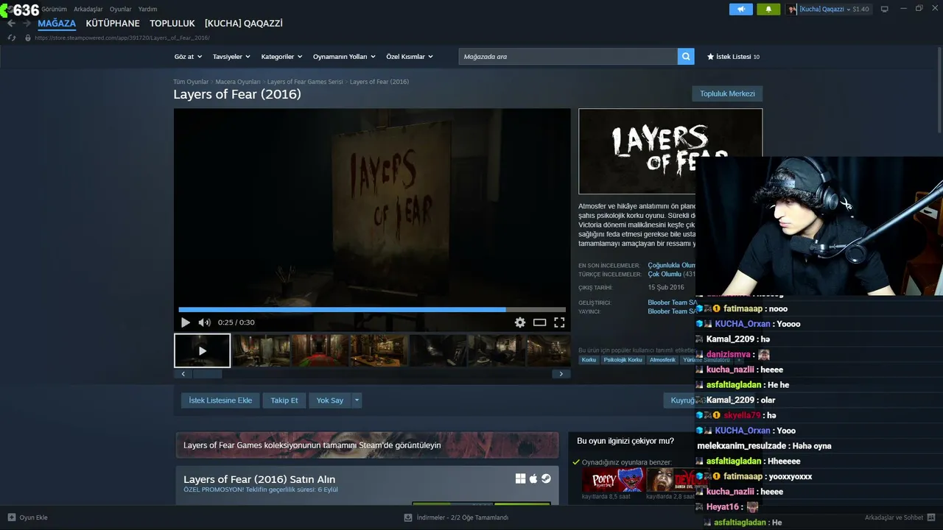Click the store page URL address
The image size is (943, 530).
(x=122, y=38)
